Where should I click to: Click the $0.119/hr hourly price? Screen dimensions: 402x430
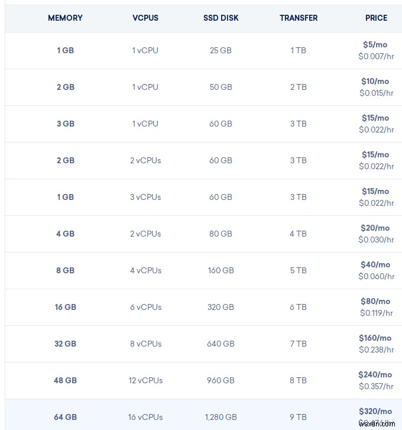click(376, 313)
